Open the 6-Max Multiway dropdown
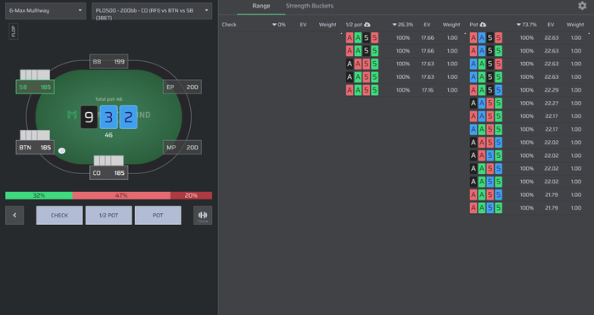Screen dimensions: 594x315 coord(46,11)
